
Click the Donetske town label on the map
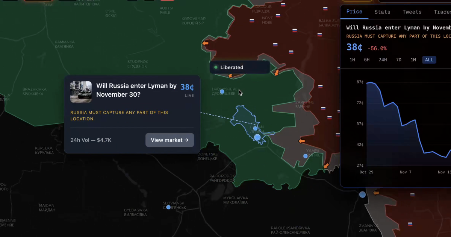207,156
